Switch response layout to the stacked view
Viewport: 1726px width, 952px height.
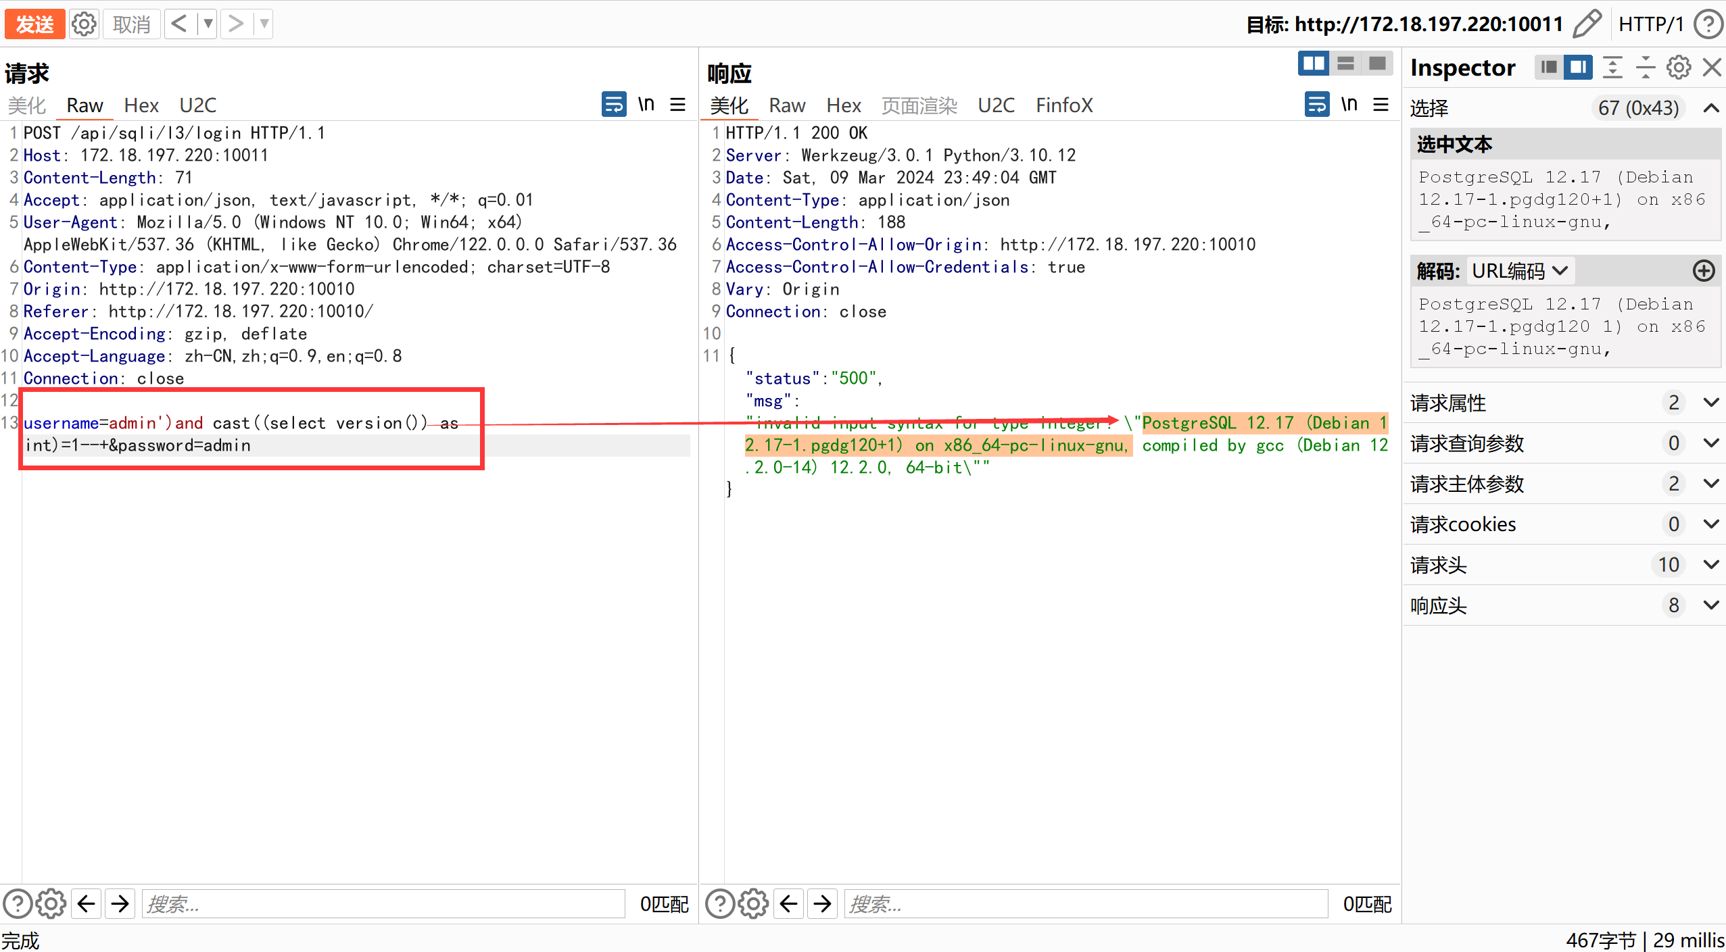pyautogui.click(x=1345, y=63)
